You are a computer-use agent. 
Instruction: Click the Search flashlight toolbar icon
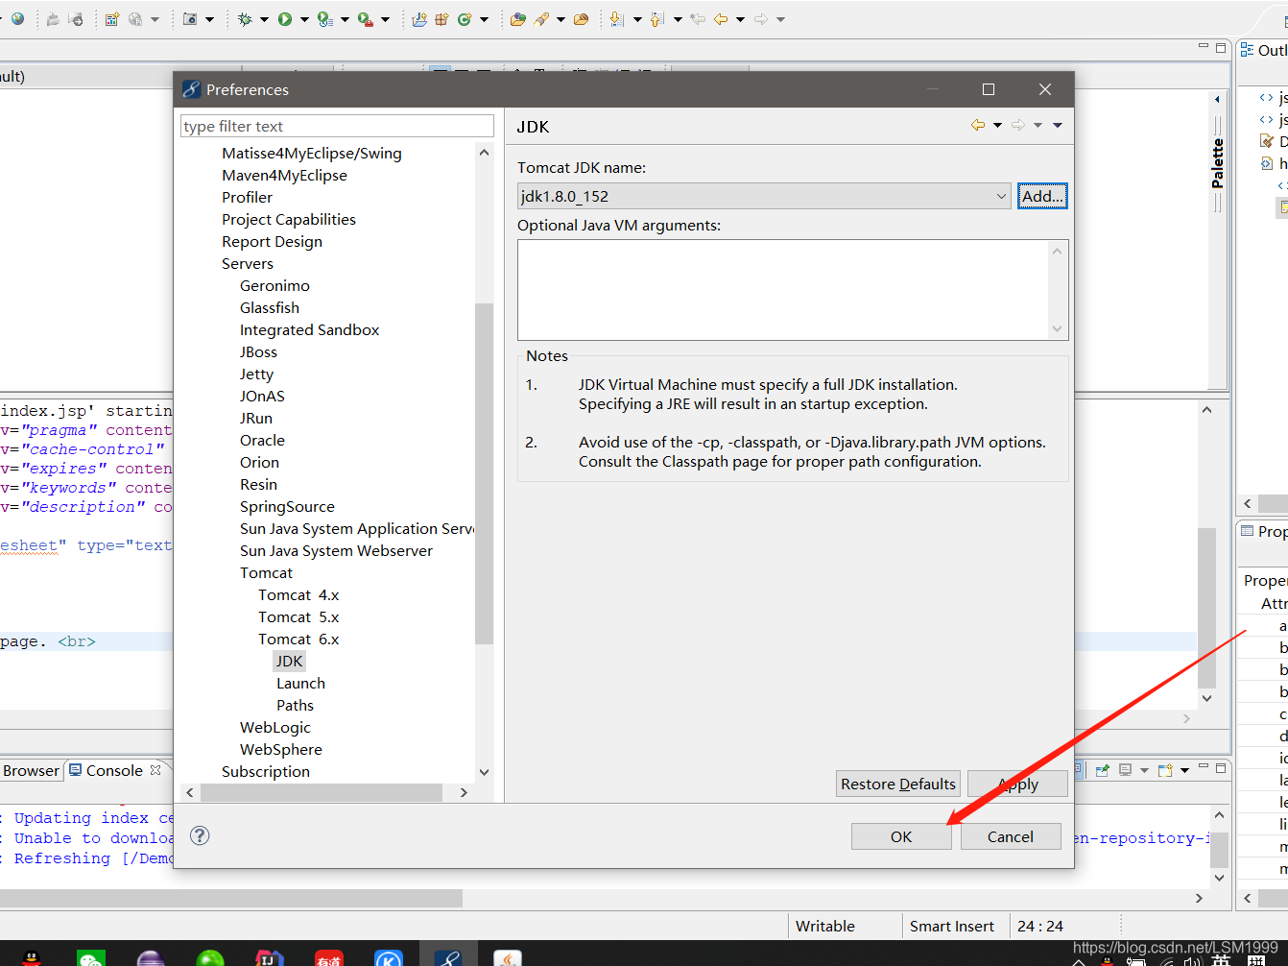(x=541, y=19)
